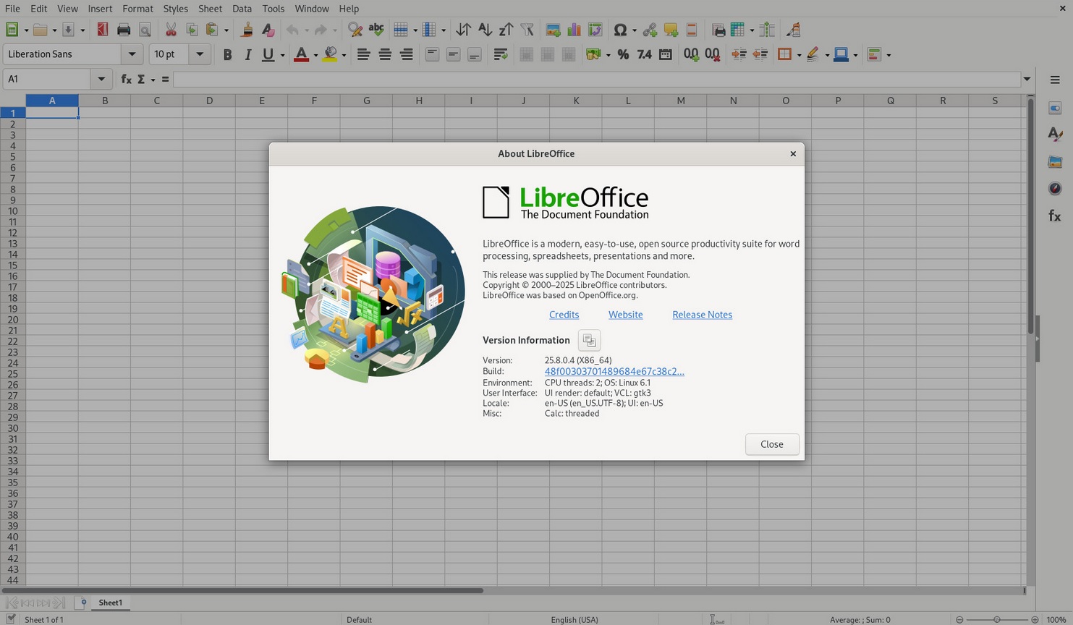The height and width of the screenshot is (625, 1073).
Task: Expand the formula bar
Action: 1027,79
